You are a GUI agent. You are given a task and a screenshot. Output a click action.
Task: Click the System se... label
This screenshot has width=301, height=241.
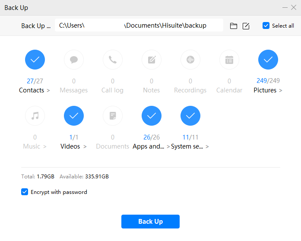tap(187, 146)
